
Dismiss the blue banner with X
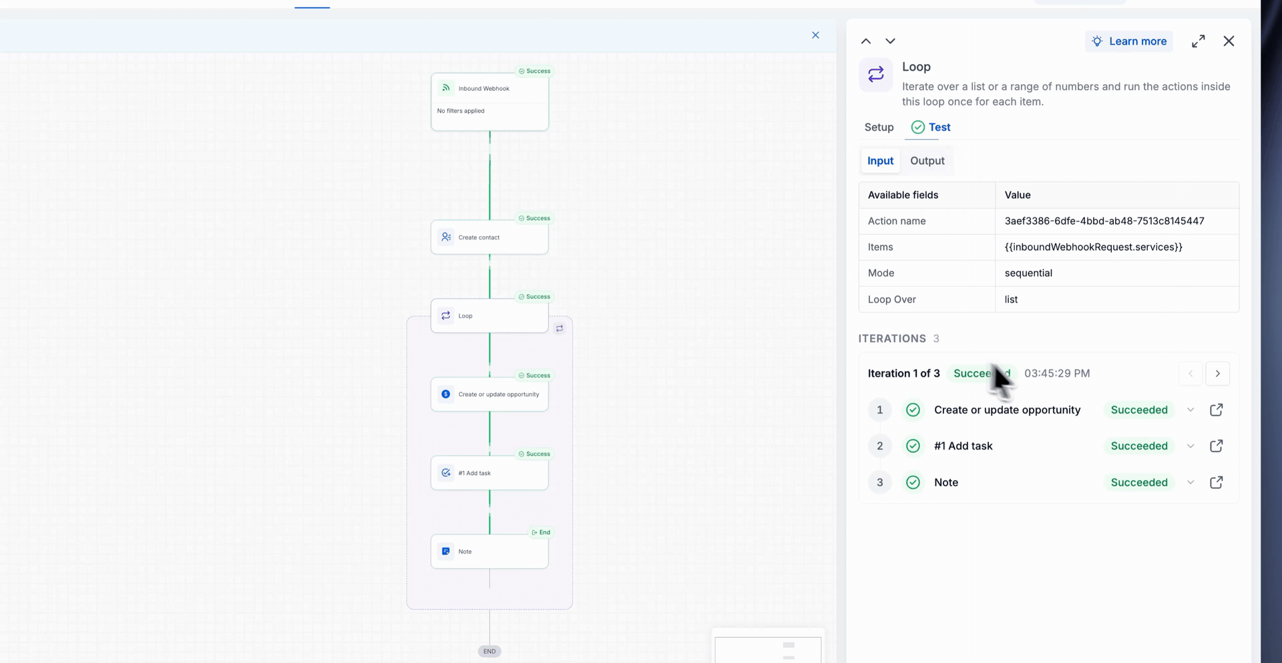815,35
